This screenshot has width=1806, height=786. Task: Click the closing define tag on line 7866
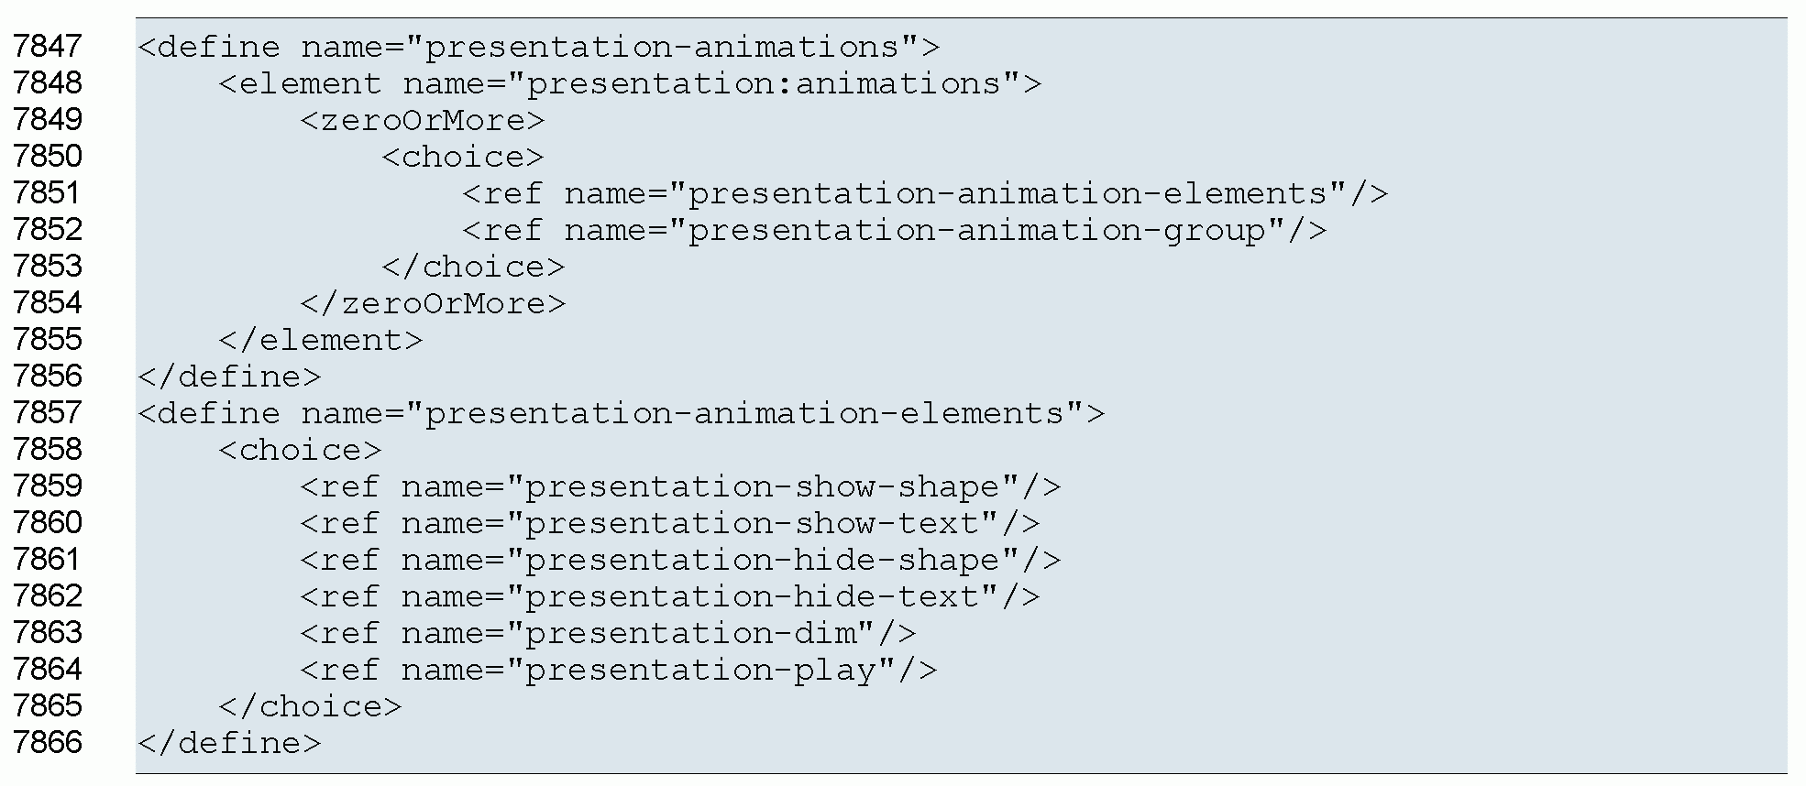[229, 743]
